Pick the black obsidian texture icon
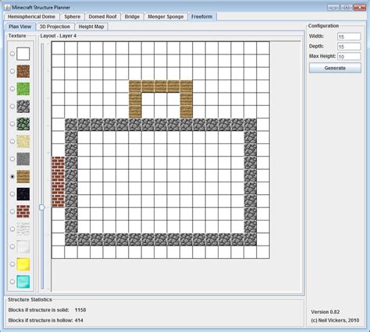This screenshot has height=332, width=370. pos(23,194)
